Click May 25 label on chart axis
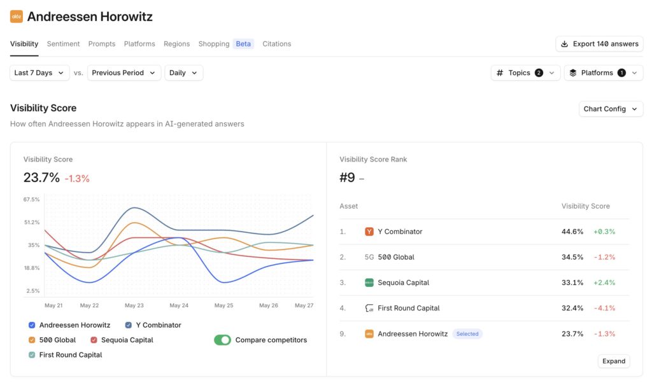This screenshot has height=383, width=652. [x=223, y=305]
